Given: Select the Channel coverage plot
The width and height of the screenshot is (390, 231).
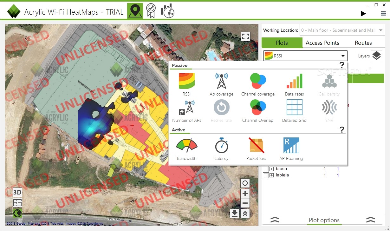Looking at the screenshot, I should (258, 81).
